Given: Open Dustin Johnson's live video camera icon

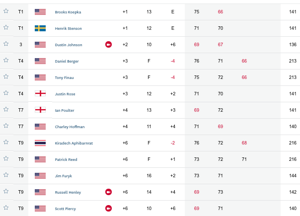Looking at the screenshot, I should [108, 45].
